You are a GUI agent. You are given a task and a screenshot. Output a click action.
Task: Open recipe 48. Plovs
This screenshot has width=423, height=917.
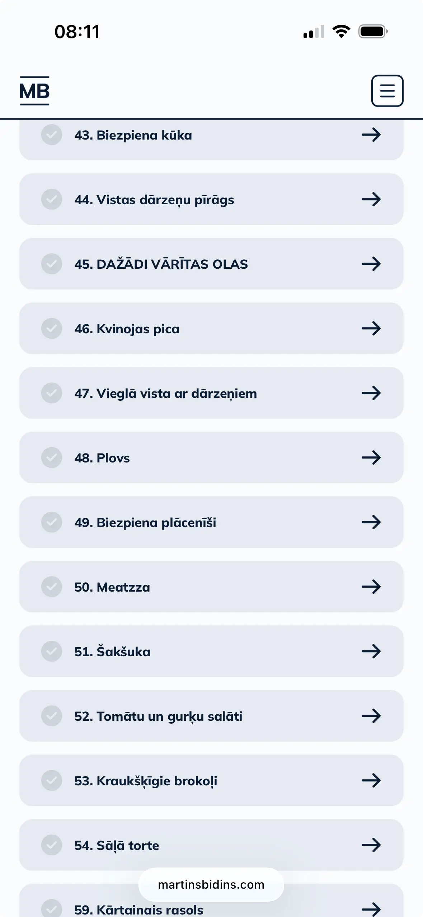(102, 458)
